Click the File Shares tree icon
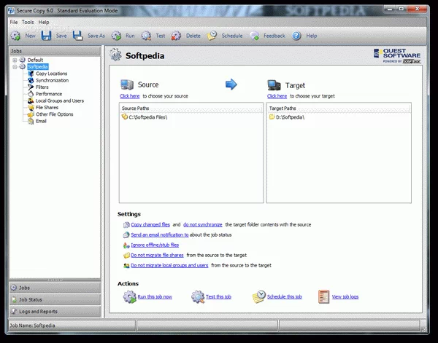This screenshot has width=438, height=343. click(31, 108)
